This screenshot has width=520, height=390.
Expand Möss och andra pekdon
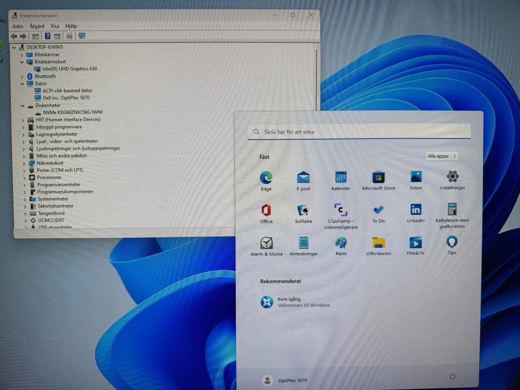(23, 156)
